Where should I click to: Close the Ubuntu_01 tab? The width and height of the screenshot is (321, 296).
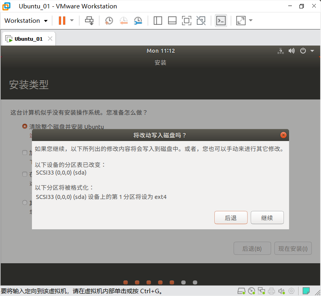(50, 38)
